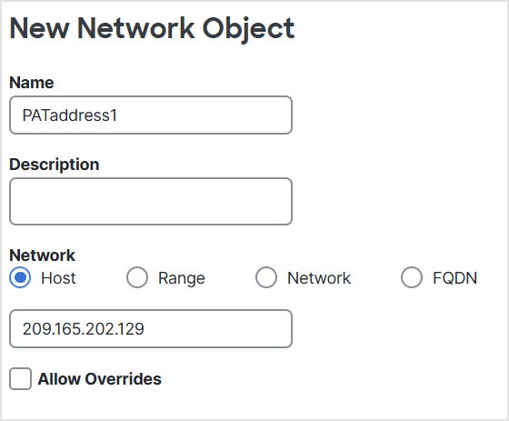Choose the Network radio option circle
Image resolution: width=509 pixels, height=421 pixels.
[x=266, y=277]
